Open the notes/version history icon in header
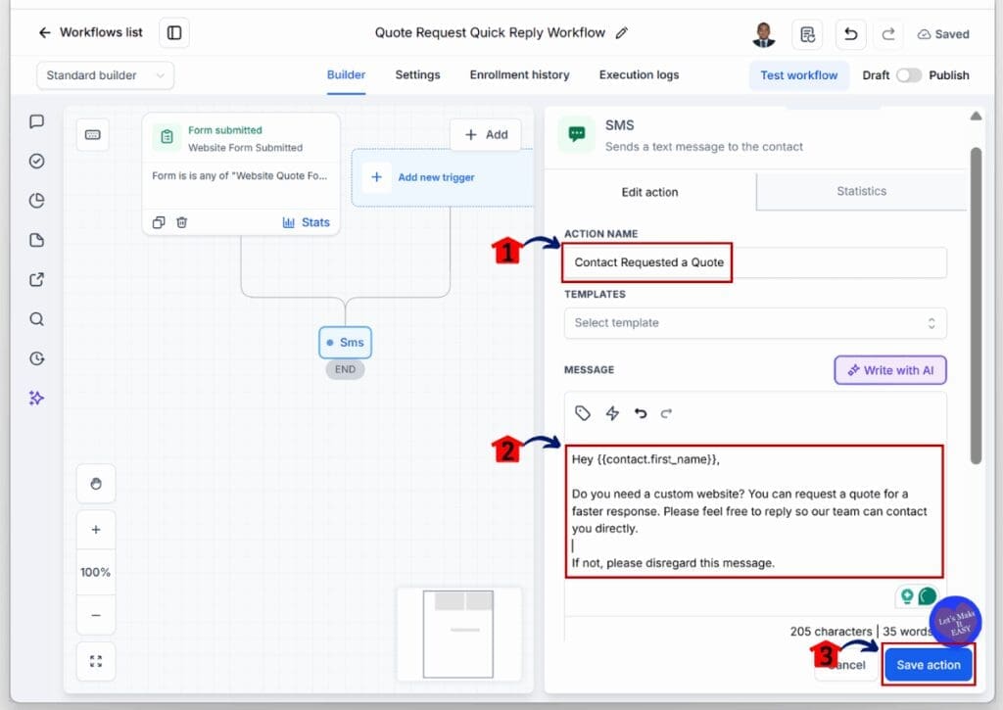 pos(807,34)
